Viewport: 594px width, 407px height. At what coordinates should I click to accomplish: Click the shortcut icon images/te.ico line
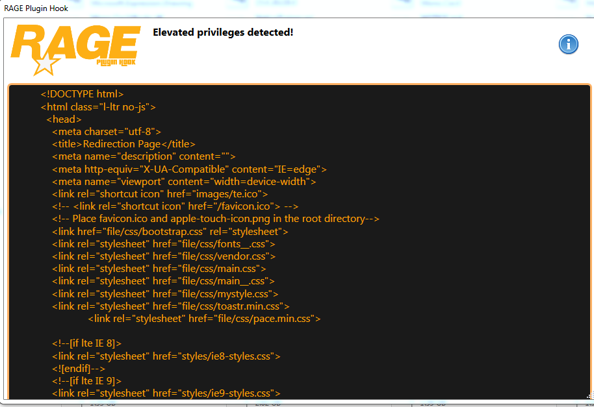pyautogui.click(x=160, y=194)
